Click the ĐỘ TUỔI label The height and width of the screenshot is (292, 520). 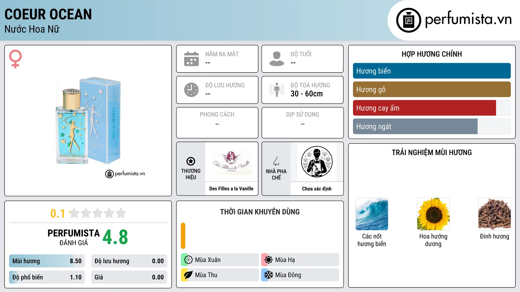(301, 54)
